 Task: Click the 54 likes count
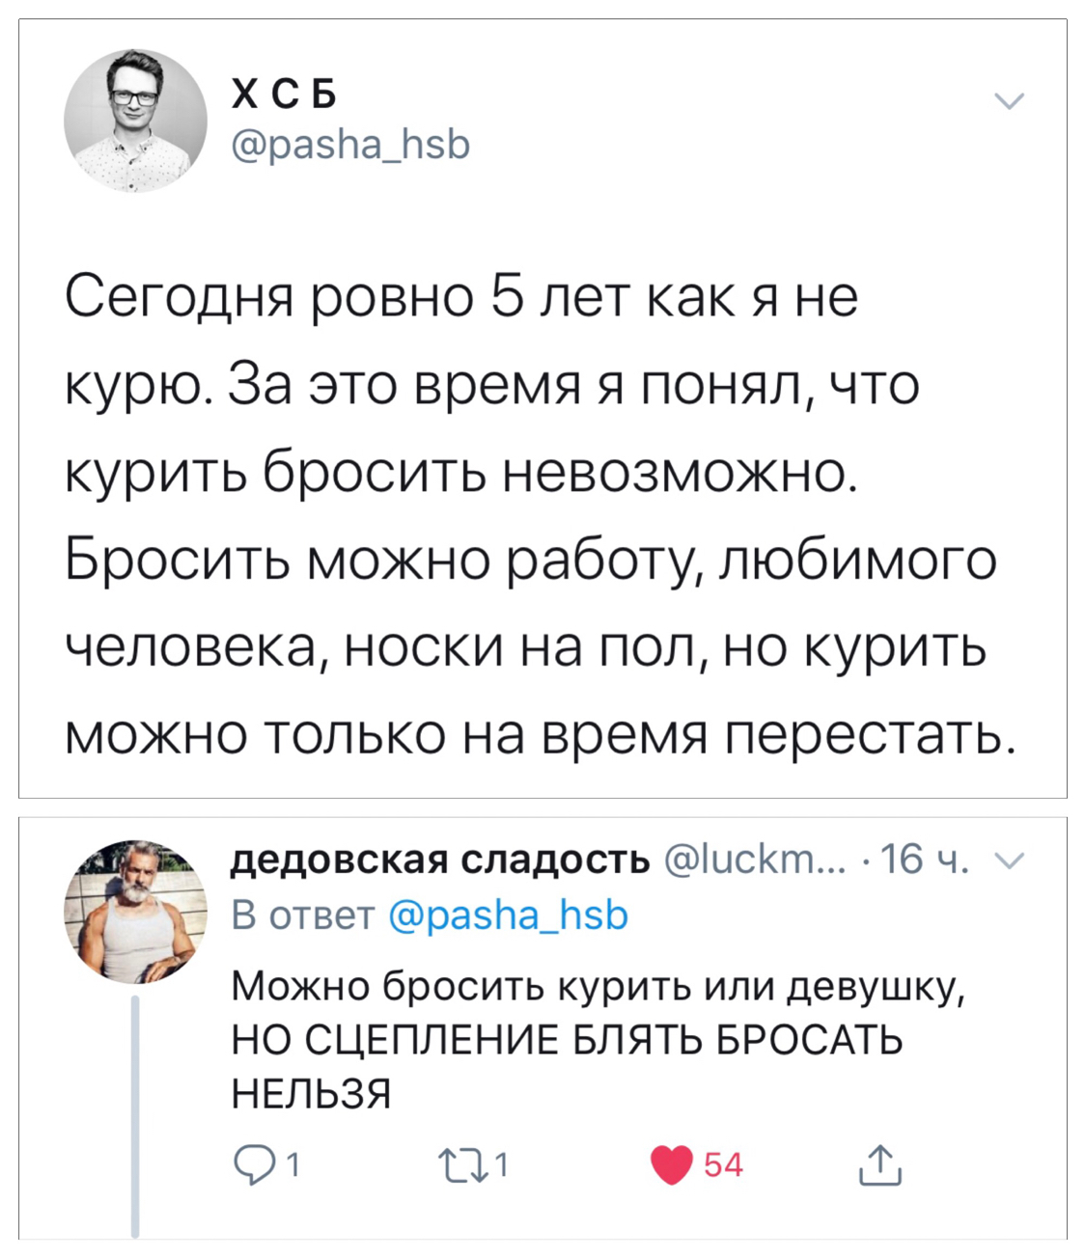pyautogui.click(x=723, y=1165)
